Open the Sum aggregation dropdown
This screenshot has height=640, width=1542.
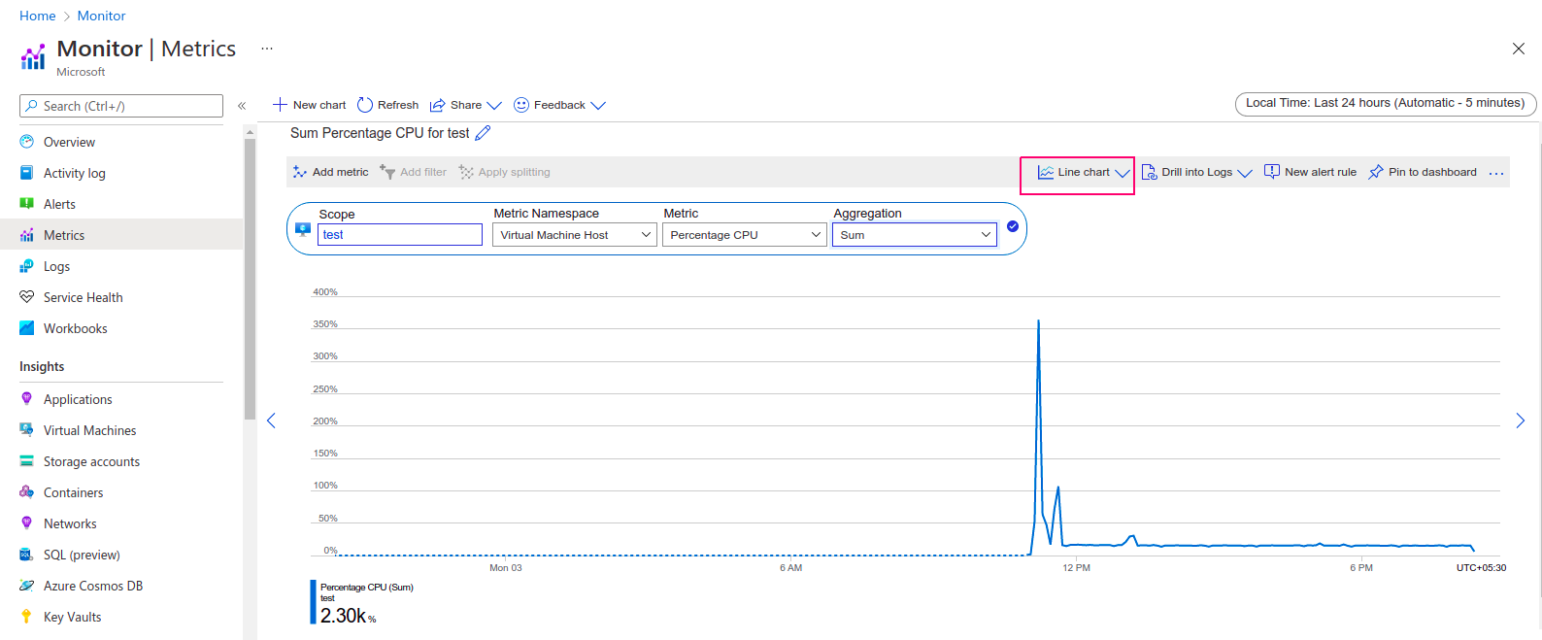pos(915,235)
